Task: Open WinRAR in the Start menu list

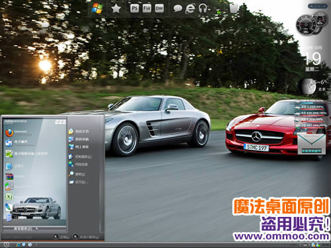Action: [x=9, y=177]
